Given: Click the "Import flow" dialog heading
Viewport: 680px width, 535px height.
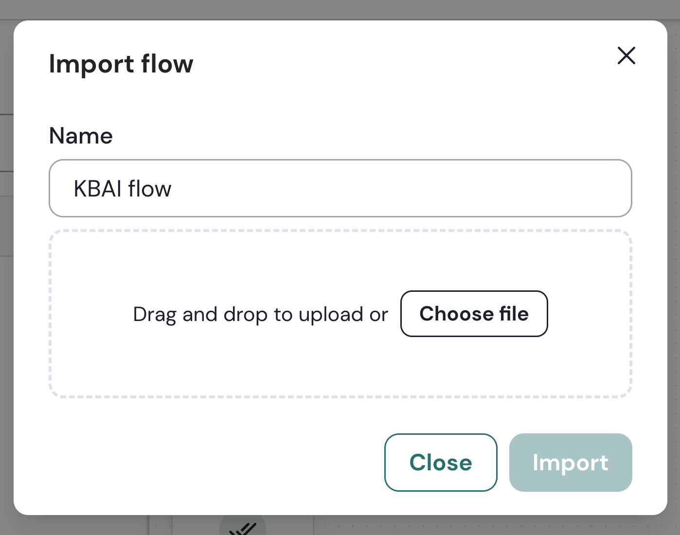Looking at the screenshot, I should point(121,64).
